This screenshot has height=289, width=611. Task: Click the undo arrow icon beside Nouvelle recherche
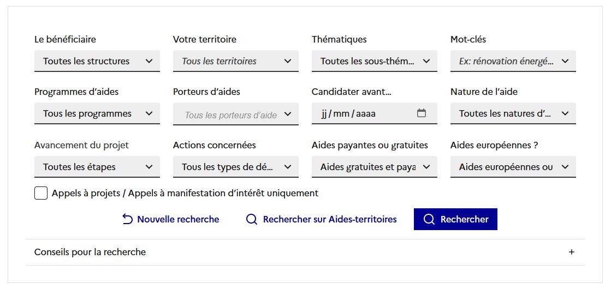(x=127, y=219)
